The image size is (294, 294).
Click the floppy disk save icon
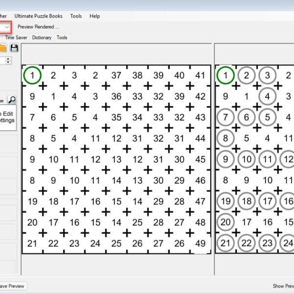point(14,48)
